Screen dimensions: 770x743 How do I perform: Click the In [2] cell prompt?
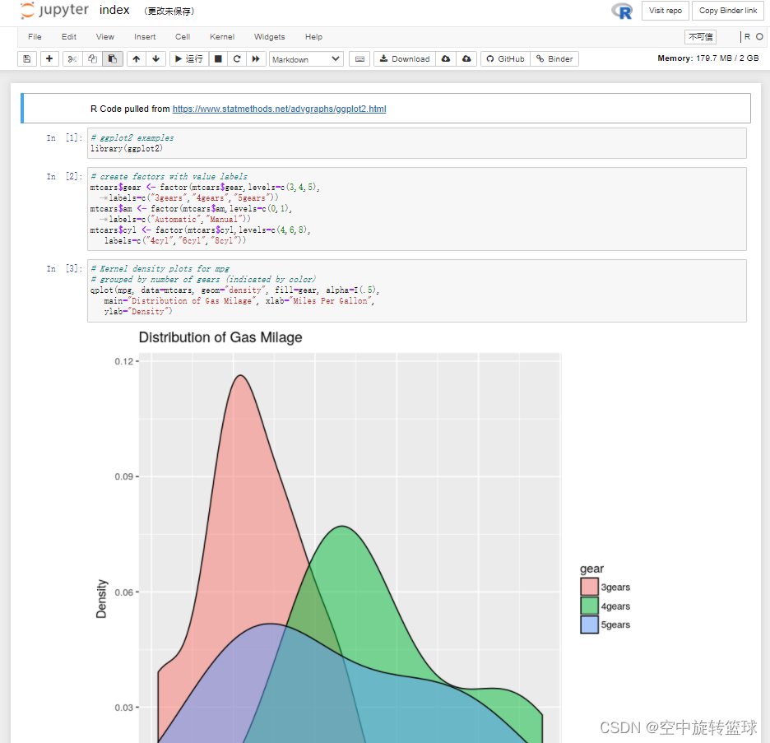point(64,177)
